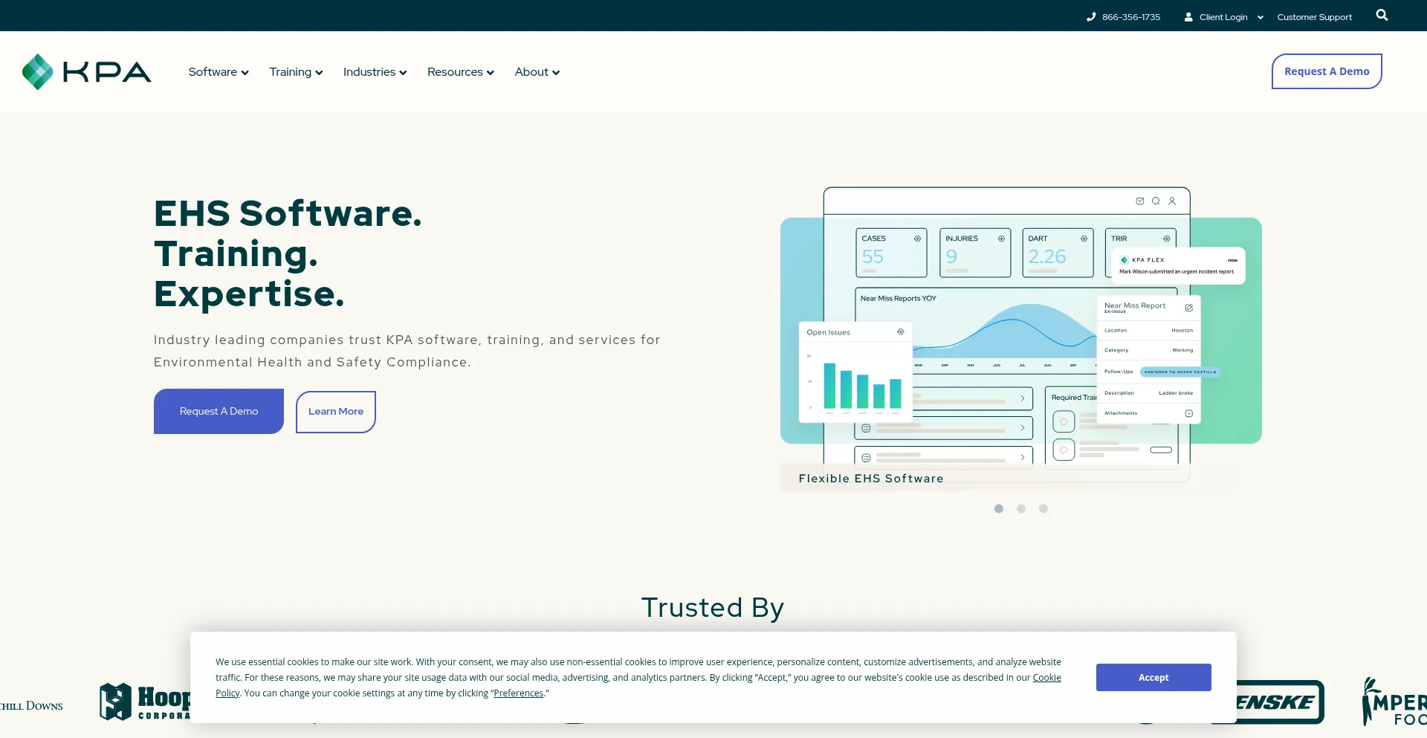
Task: Accept the cookie notice
Action: [1153, 677]
